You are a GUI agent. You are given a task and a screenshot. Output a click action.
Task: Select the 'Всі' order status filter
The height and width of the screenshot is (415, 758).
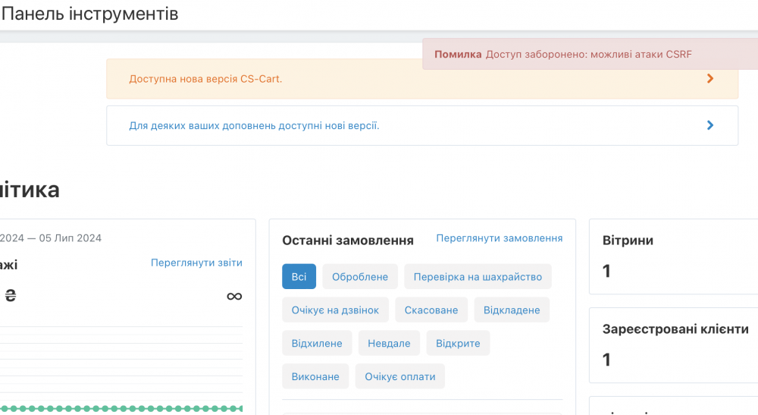coord(299,277)
